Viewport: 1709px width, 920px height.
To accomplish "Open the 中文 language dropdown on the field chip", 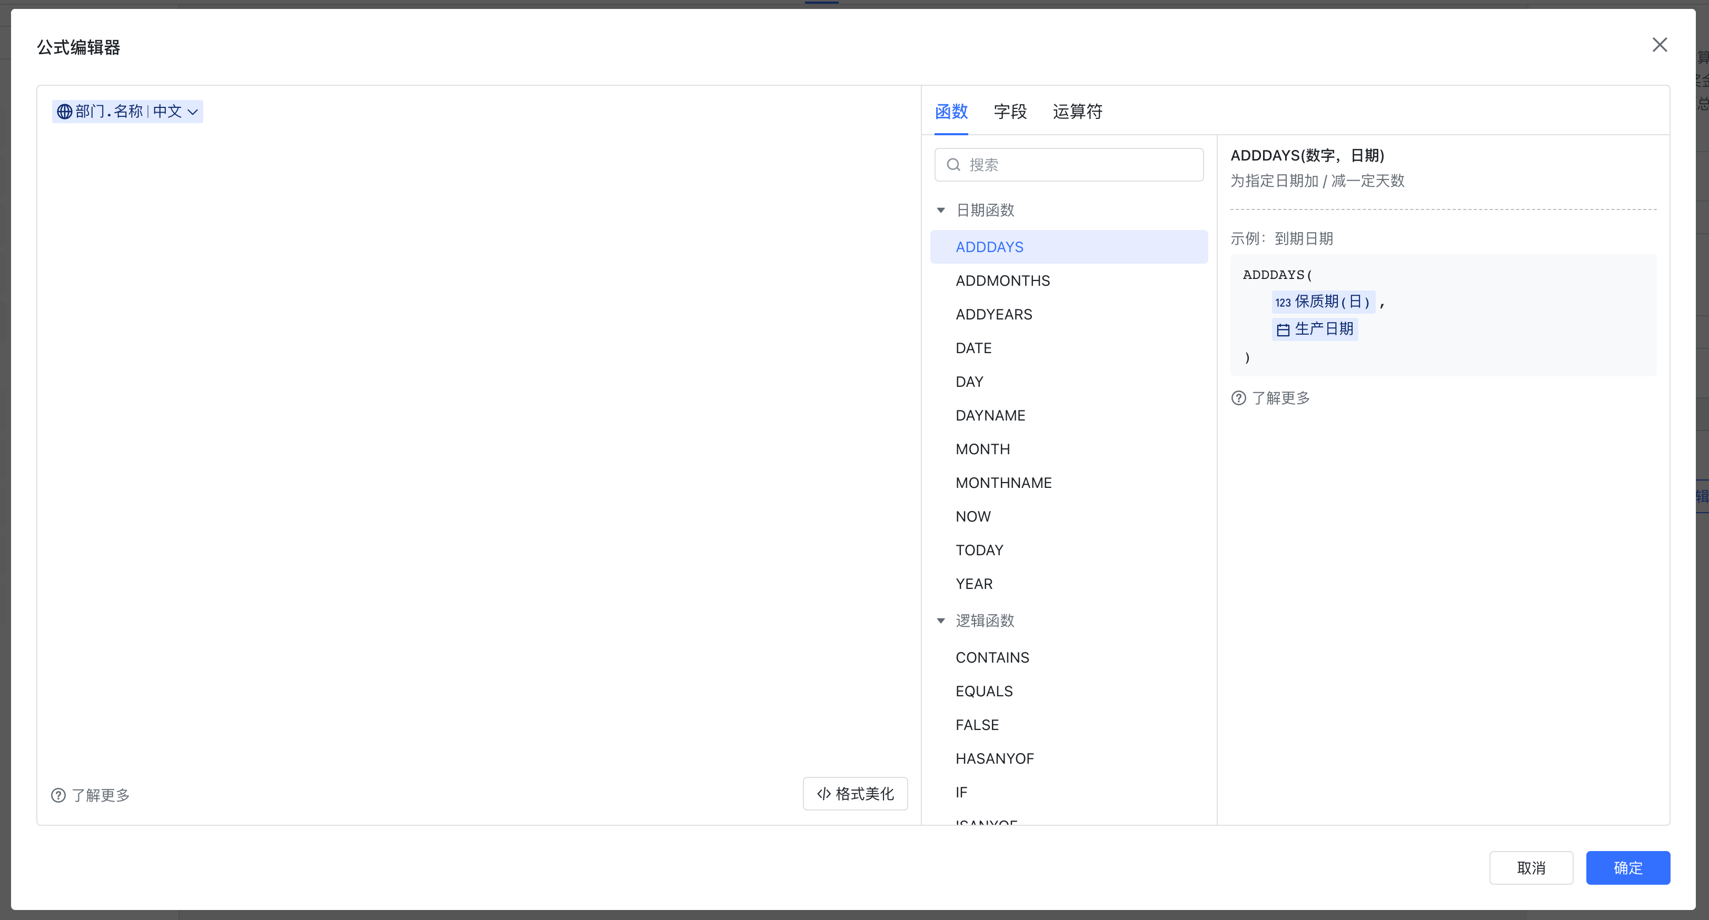I will 176,112.
